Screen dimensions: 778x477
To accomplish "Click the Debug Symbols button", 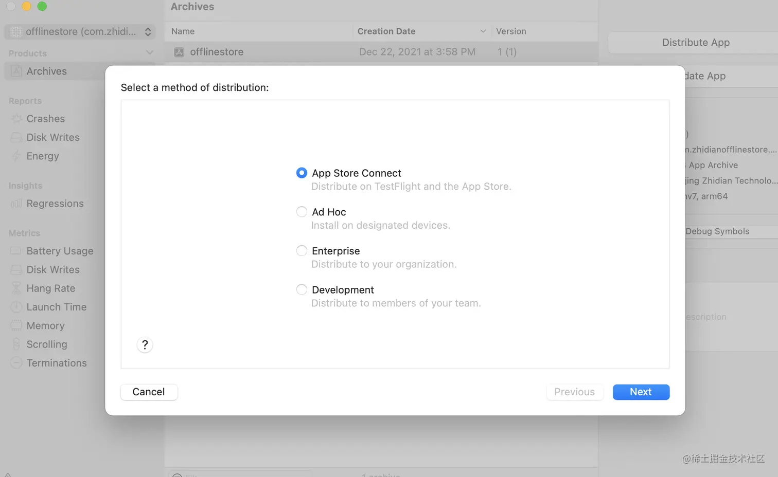I will (732, 231).
